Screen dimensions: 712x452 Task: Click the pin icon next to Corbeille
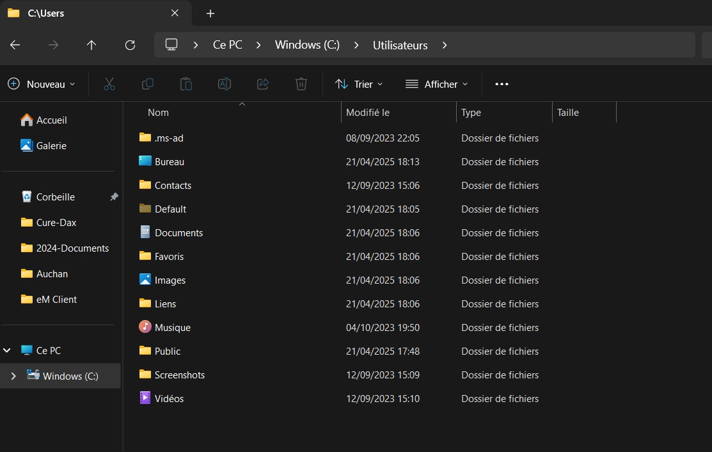[114, 197]
